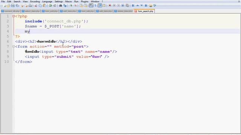This screenshot has width=241, height=135.
Task: Switch to the delete_data.php tab
Action: (x=124, y=11)
